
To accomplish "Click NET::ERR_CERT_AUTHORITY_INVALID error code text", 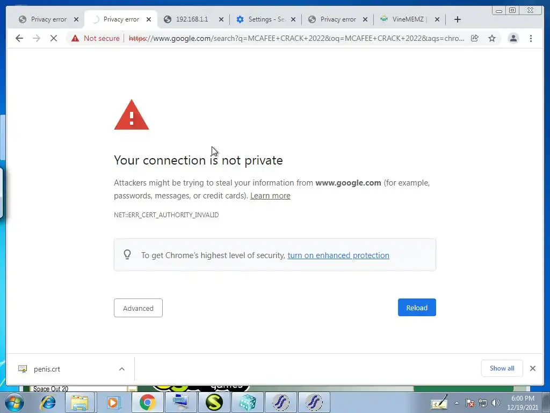I will [167, 215].
